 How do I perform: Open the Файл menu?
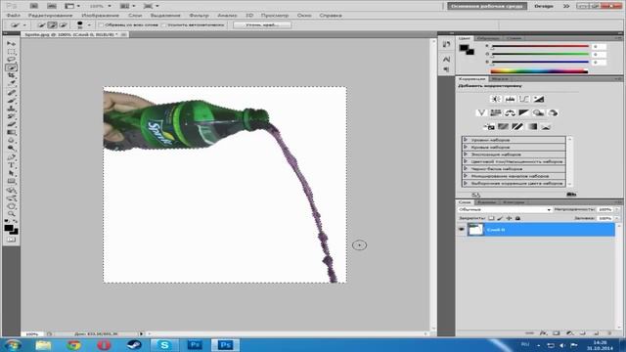tap(13, 16)
